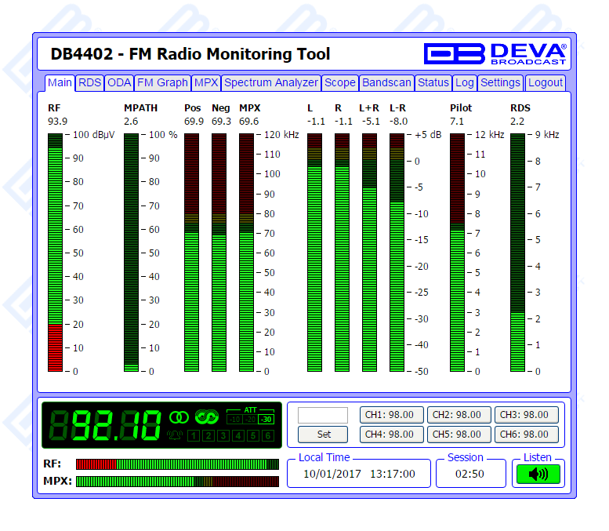This screenshot has height=531, width=609.
Task: Click the RDS indicator icon in display
Action: pyautogui.click(x=206, y=416)
